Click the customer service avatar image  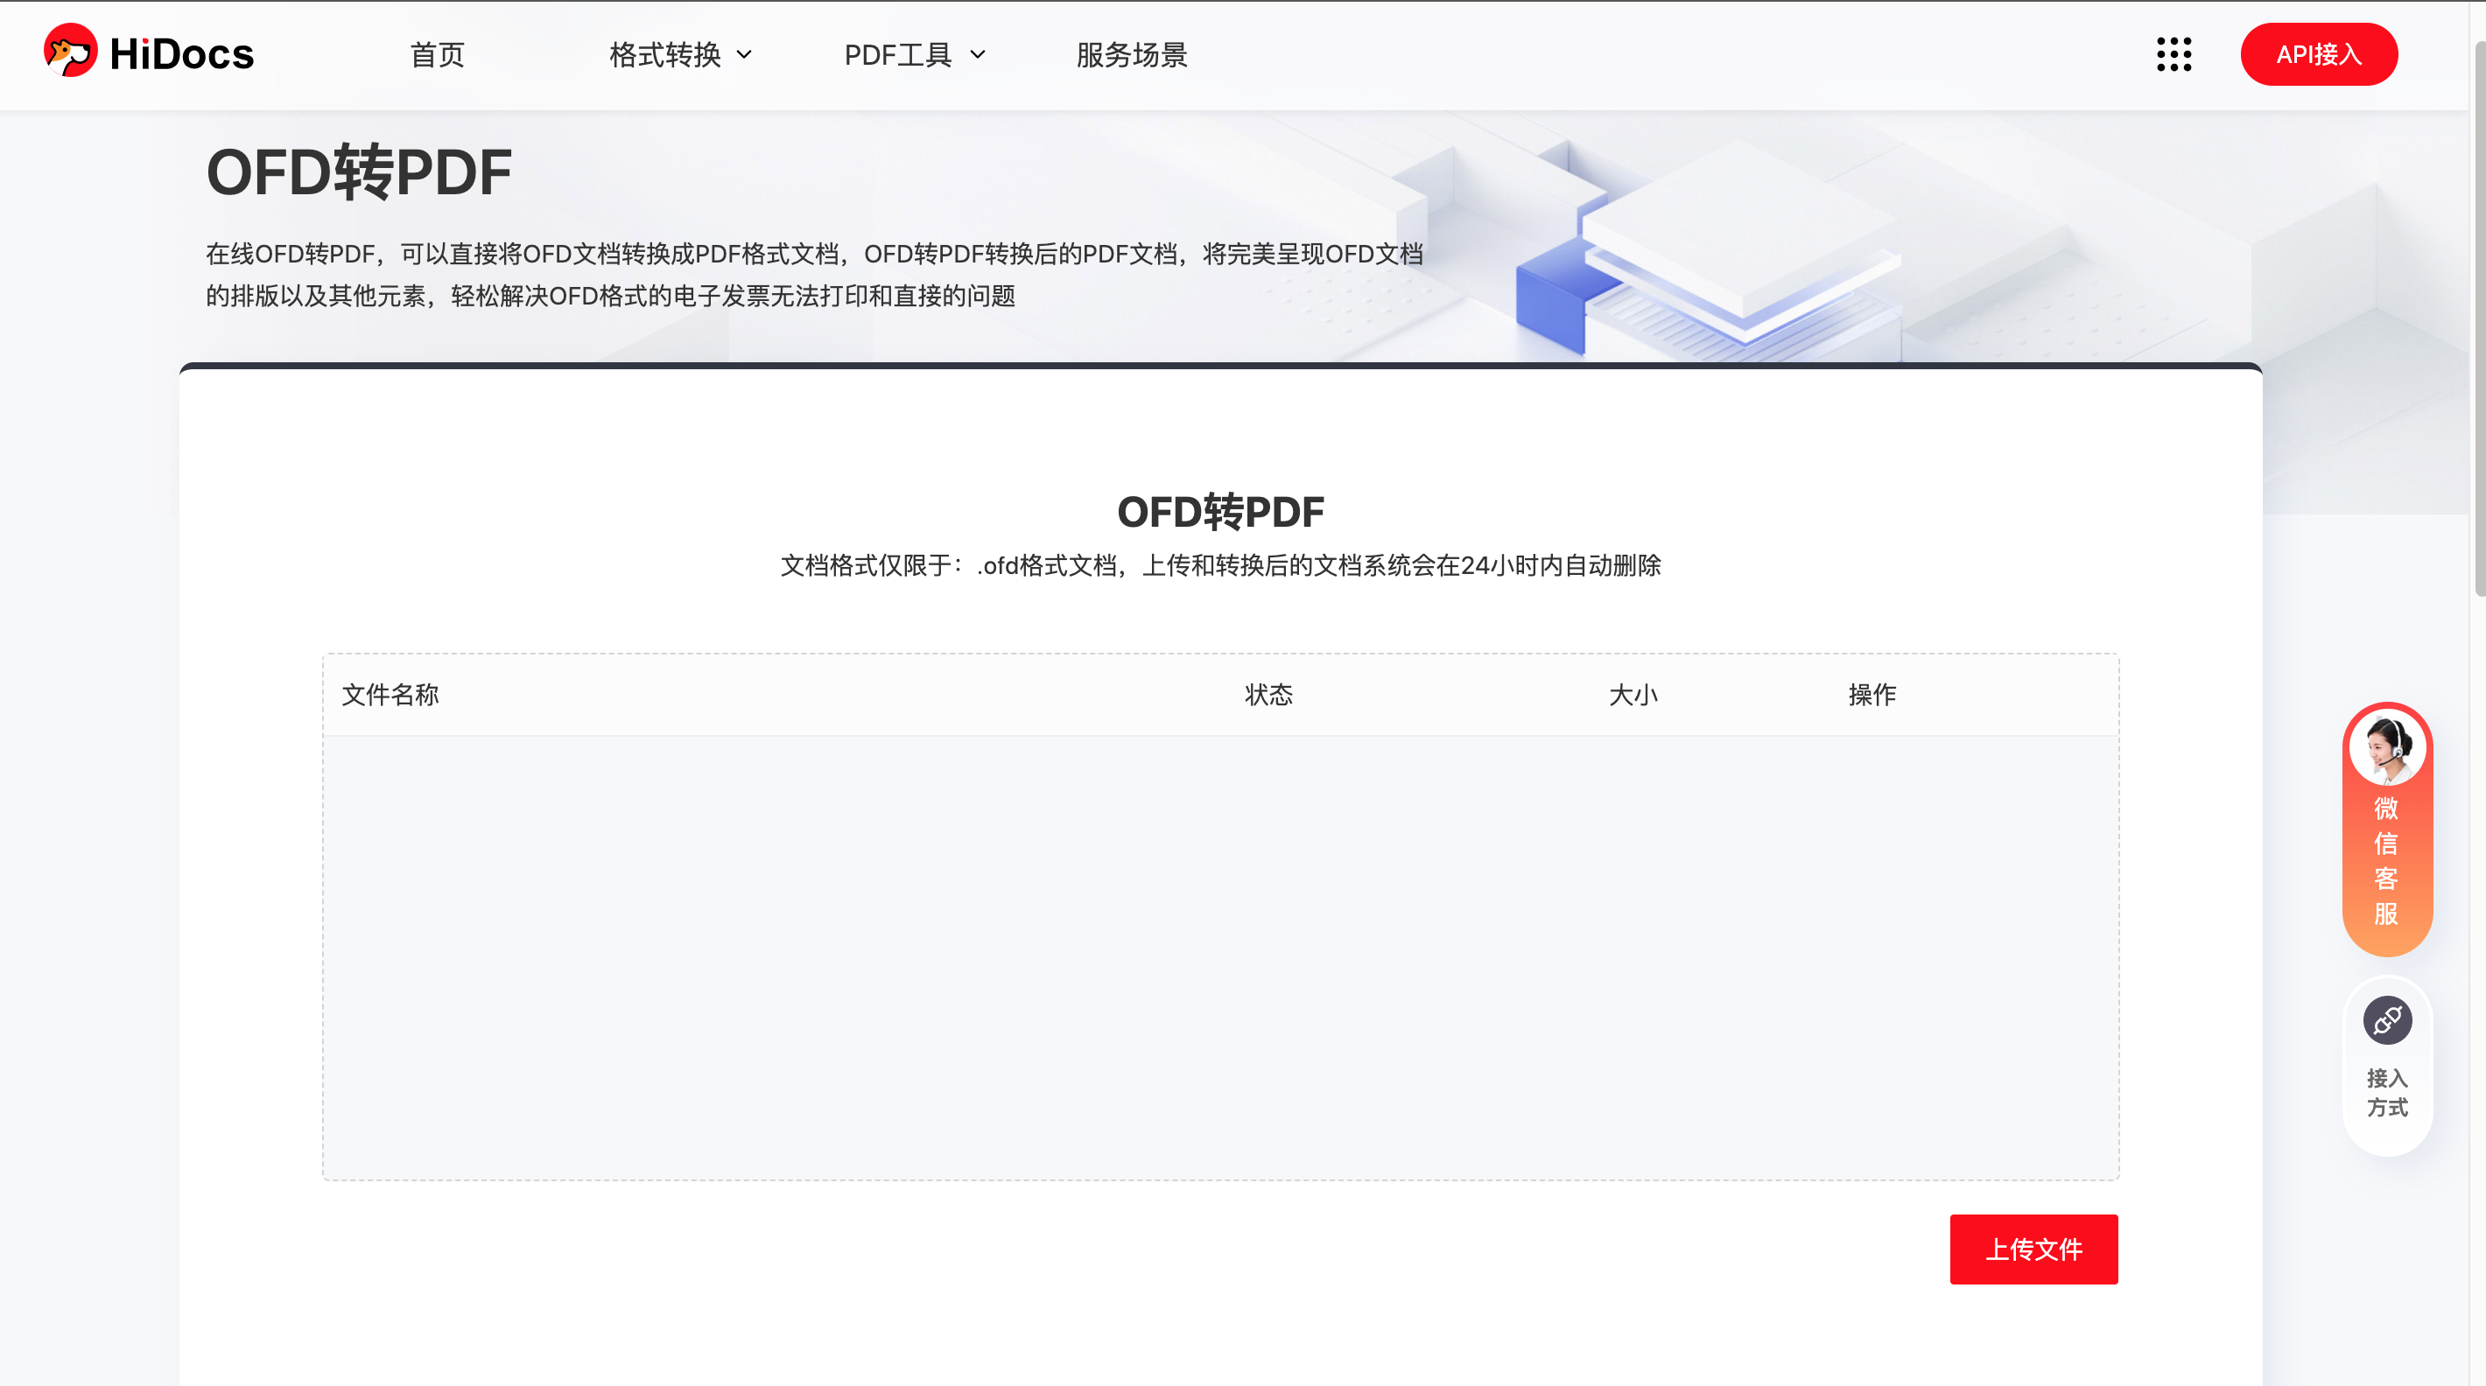[x=2386, y=747]
